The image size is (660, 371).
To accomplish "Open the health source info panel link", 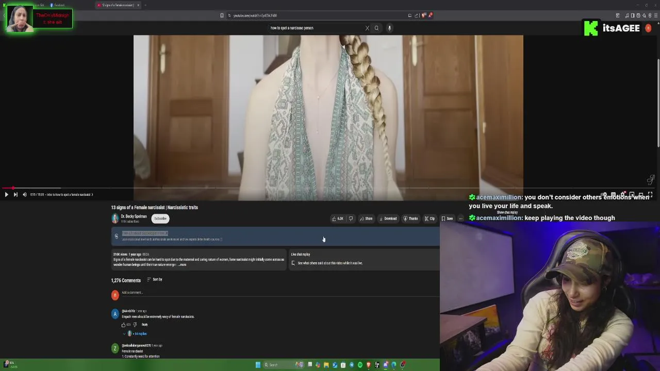I will point(172,239).
